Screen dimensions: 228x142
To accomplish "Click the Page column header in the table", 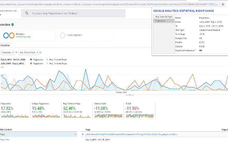I will coord(88,130).
